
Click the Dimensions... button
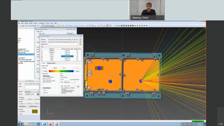click(x=23, y=106)
